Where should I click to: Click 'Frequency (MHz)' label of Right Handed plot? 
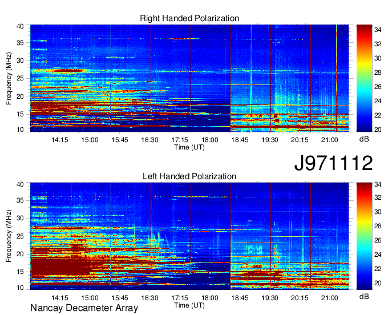pyautogui.click(x=9, y=78)
